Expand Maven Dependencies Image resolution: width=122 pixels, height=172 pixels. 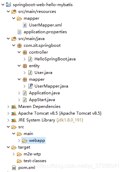pos(8,107)
